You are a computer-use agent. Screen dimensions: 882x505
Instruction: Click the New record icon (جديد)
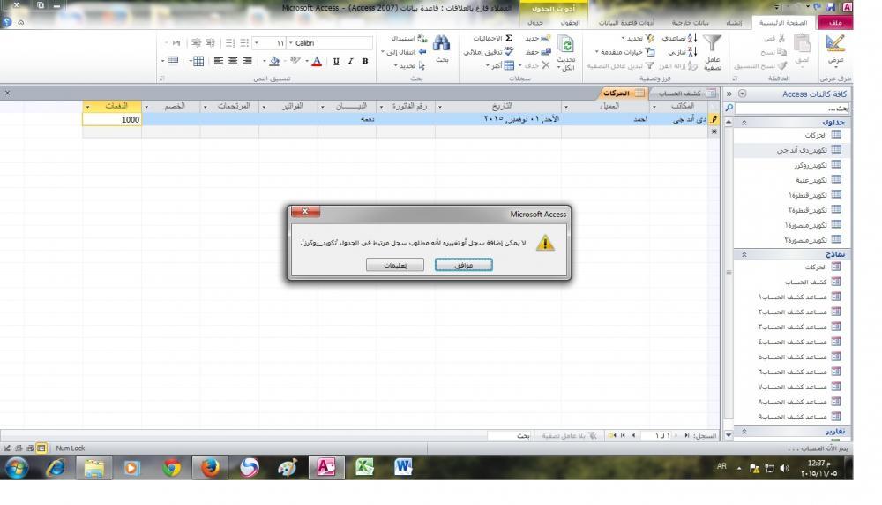(x=546, y=38)
